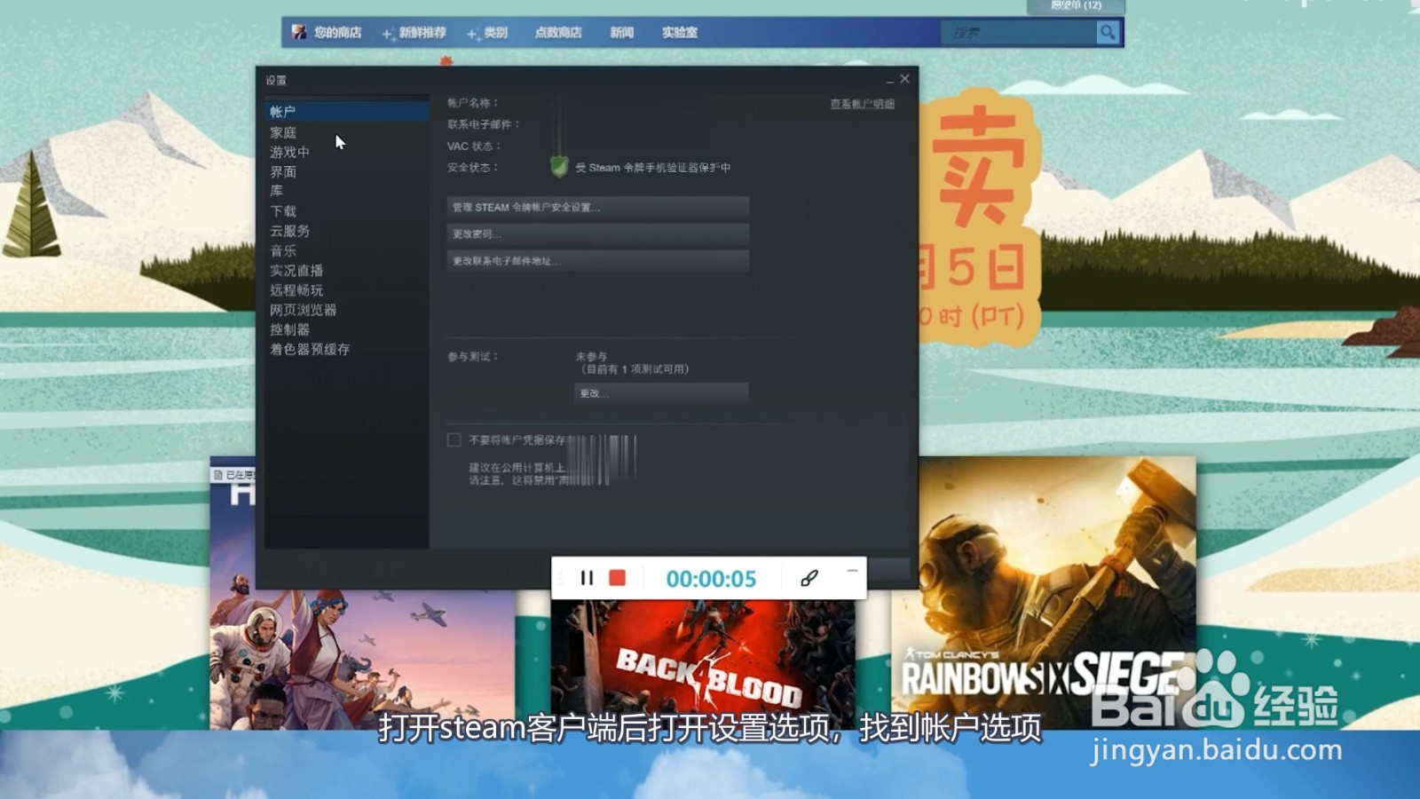Image resolution: width=1420 pixels, height=799 pixels.
Task: Toggle 不要将帐户凭据保存 checkbox
Action: coord(454,439)
